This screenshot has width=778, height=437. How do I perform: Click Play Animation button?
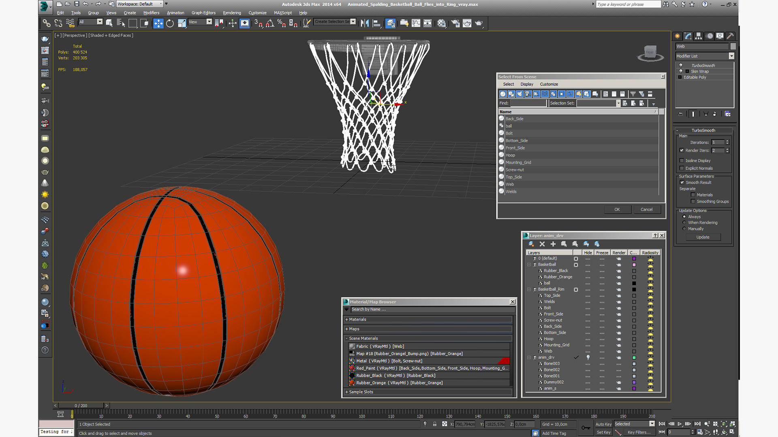(x=680, y=424)
